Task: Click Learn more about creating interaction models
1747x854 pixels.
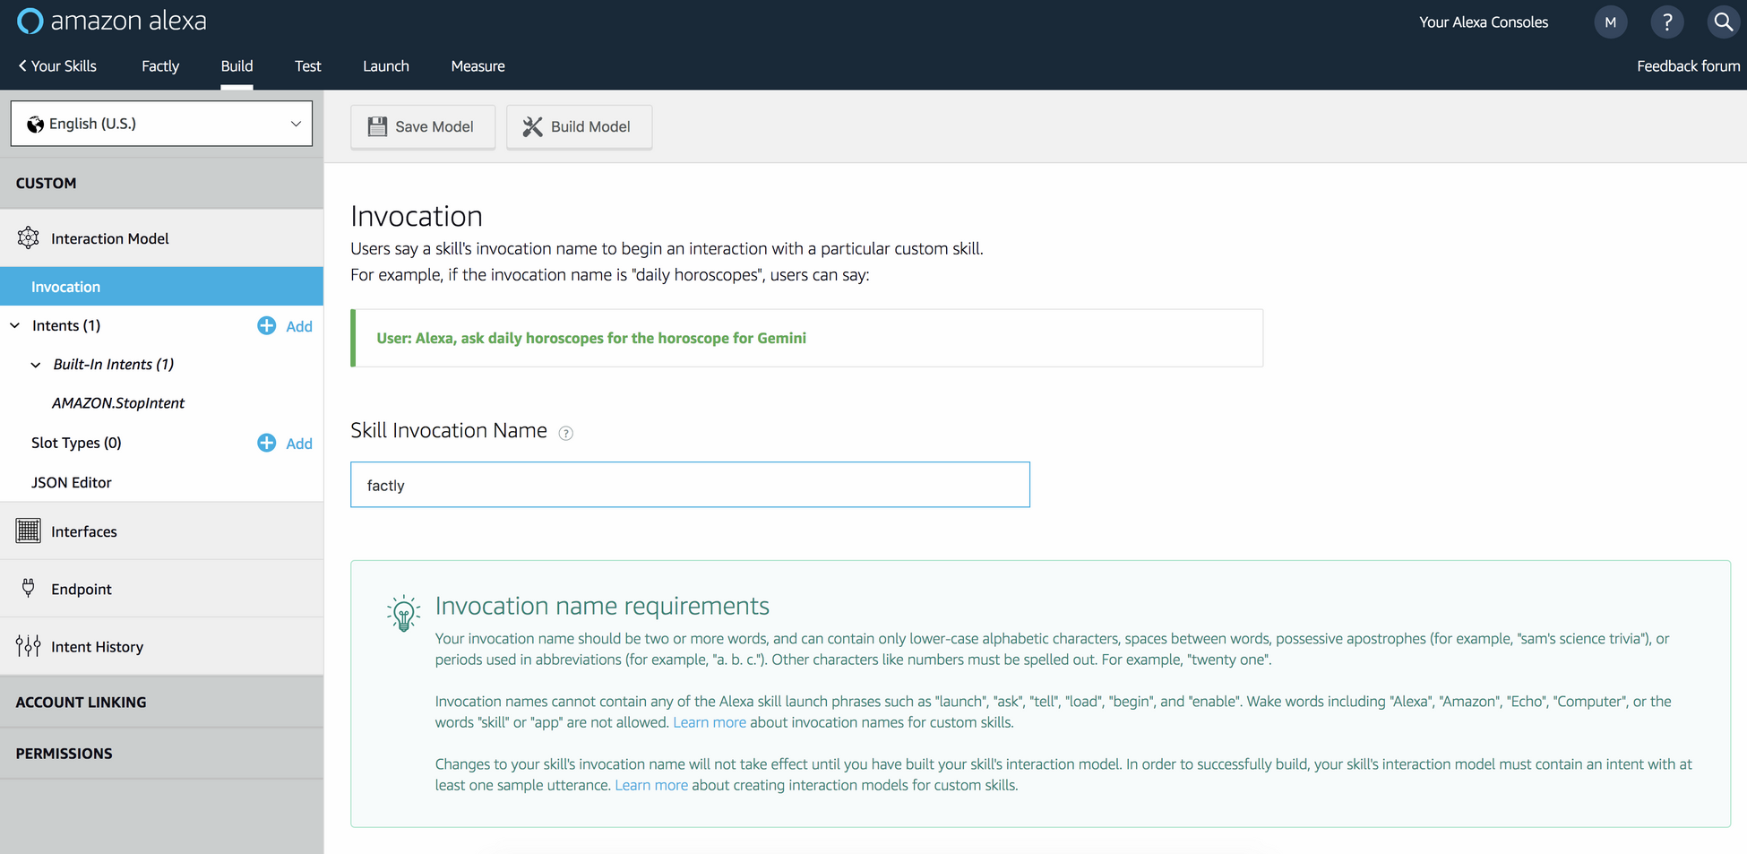Action: (x=651, y=785)
